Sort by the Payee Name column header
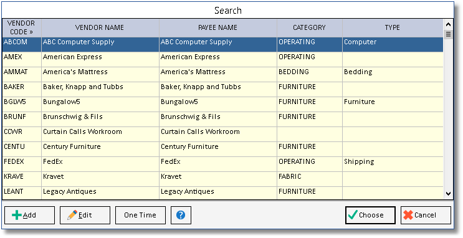The width and height of the screenshot is (463, 238). (217, 27)
